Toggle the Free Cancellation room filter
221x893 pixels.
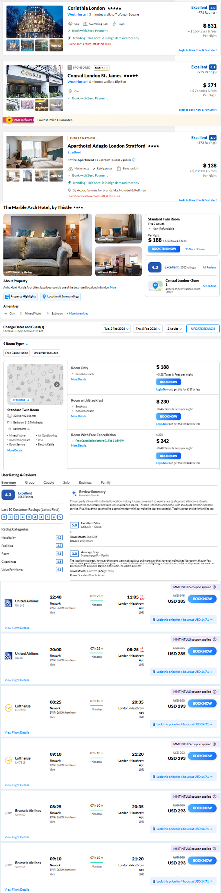pos(17,353)
